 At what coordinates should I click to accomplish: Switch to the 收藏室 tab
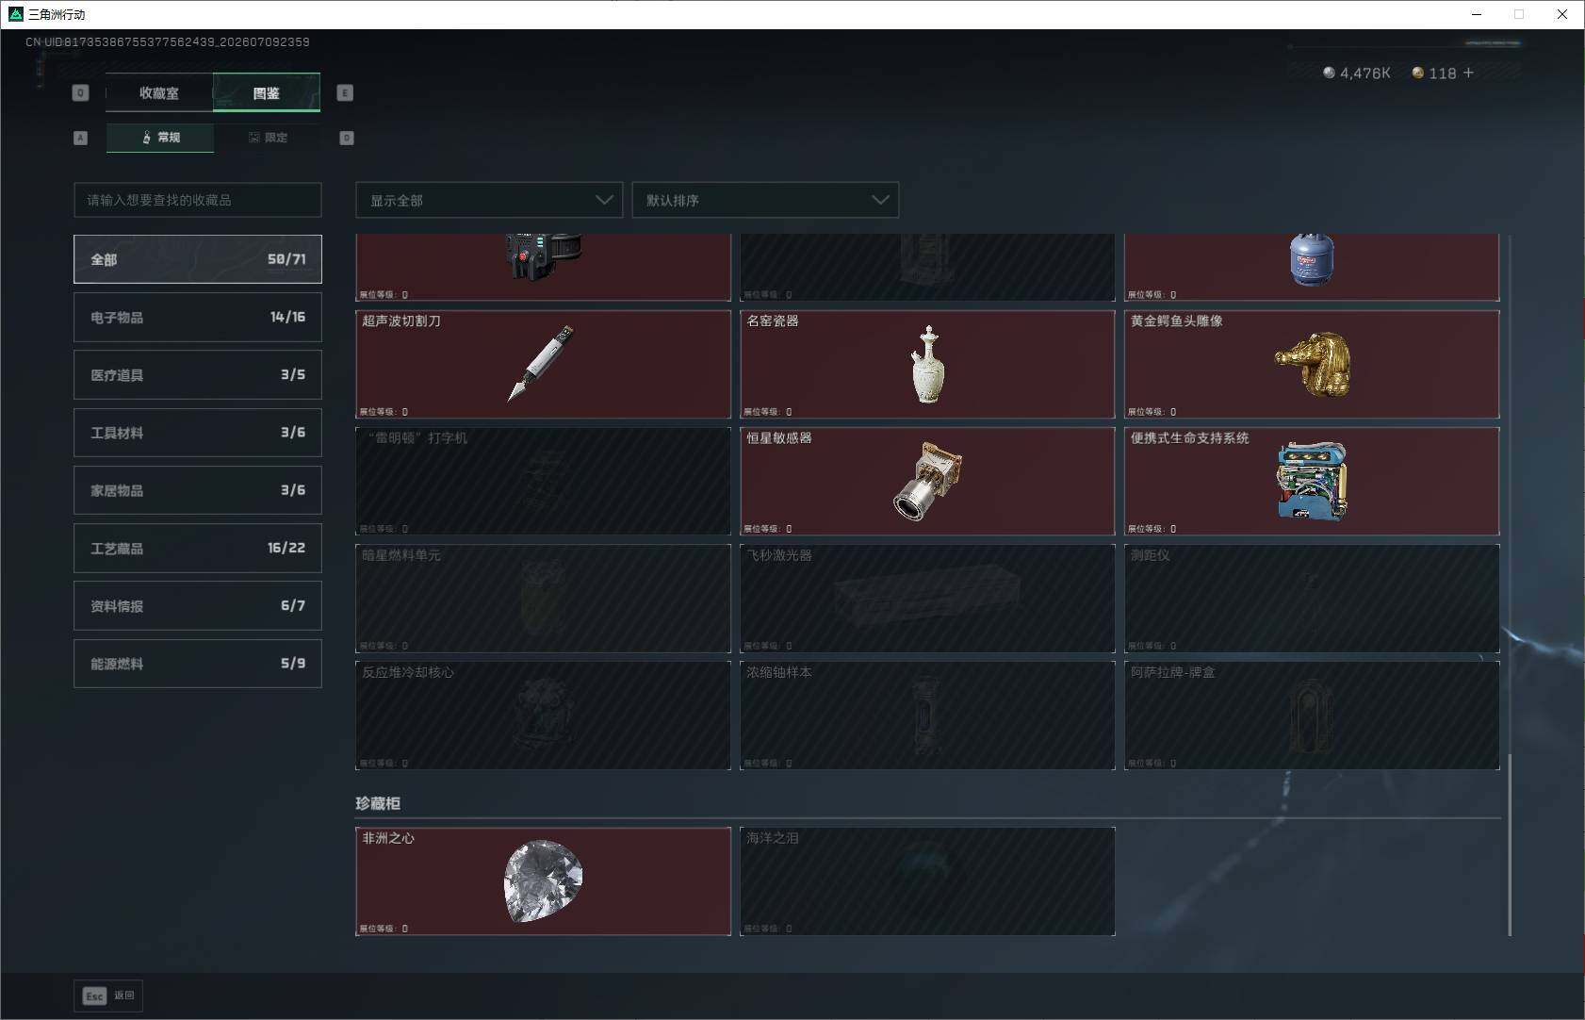click(159, 92)
